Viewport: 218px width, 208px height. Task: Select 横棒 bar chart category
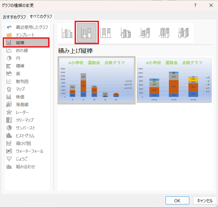click(x=27, y=66)
